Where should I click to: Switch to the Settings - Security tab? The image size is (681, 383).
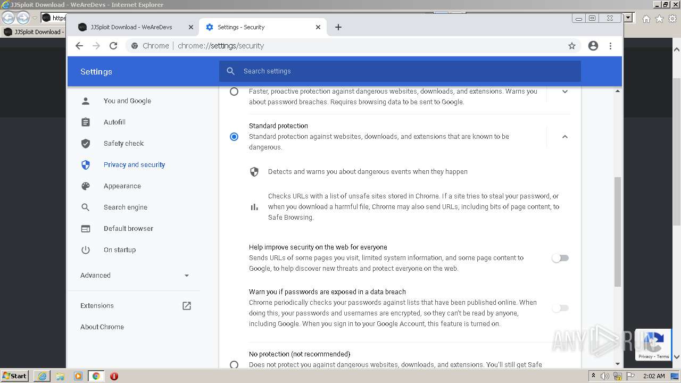click(263, 27)
